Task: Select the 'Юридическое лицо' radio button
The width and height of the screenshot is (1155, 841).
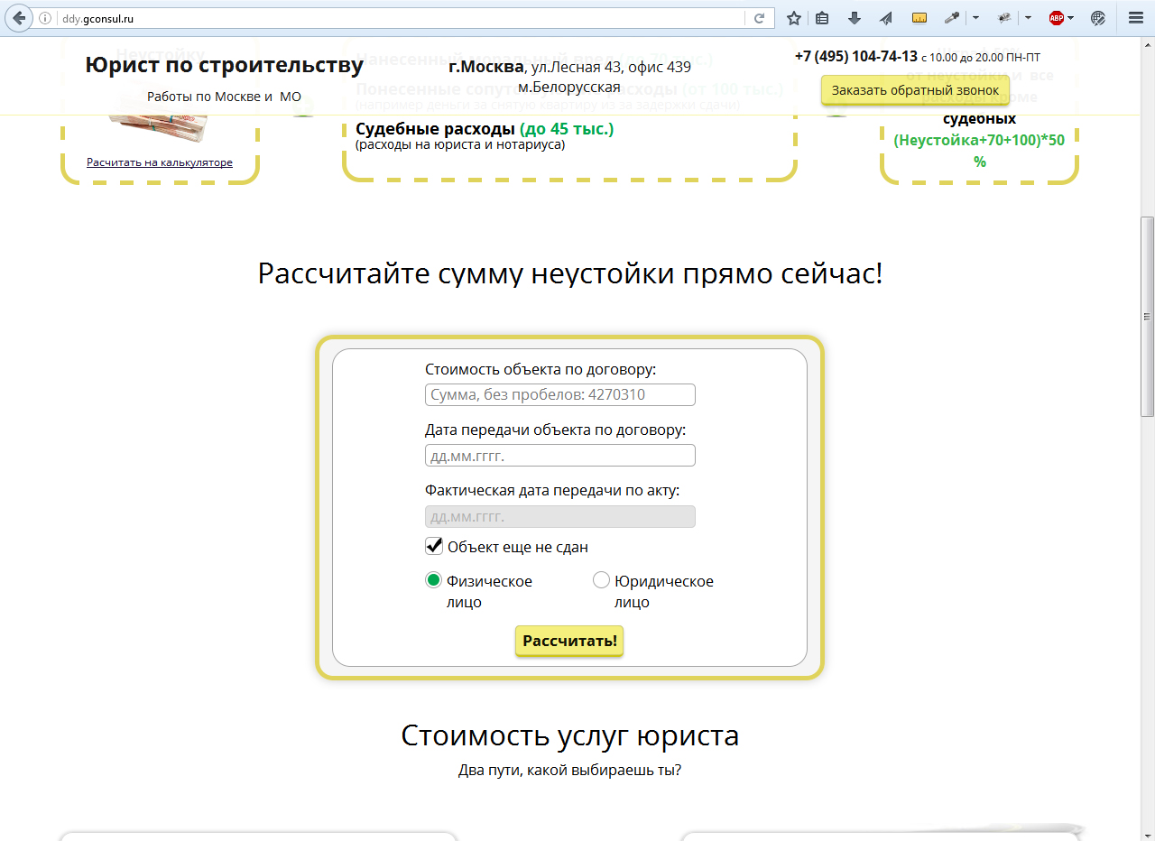Action: pyautogui.click(x=601, y=580)
